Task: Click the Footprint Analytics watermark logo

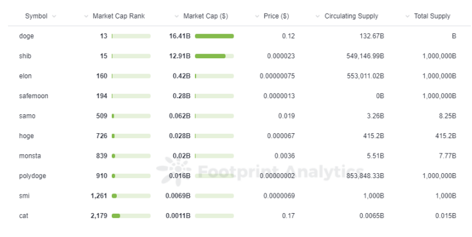Action: coord(174,171)
